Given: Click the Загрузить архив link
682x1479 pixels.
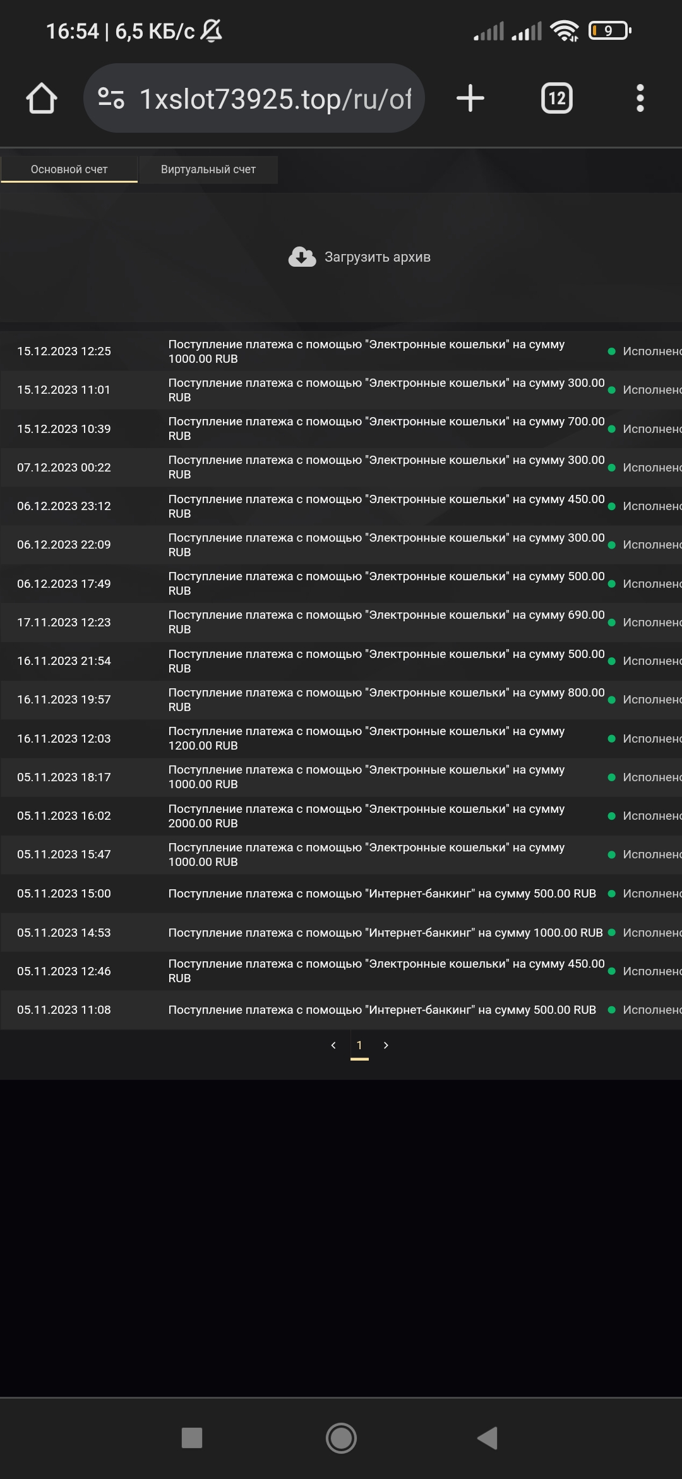Looking at the screenshot, I should click(x=378, y=257).
